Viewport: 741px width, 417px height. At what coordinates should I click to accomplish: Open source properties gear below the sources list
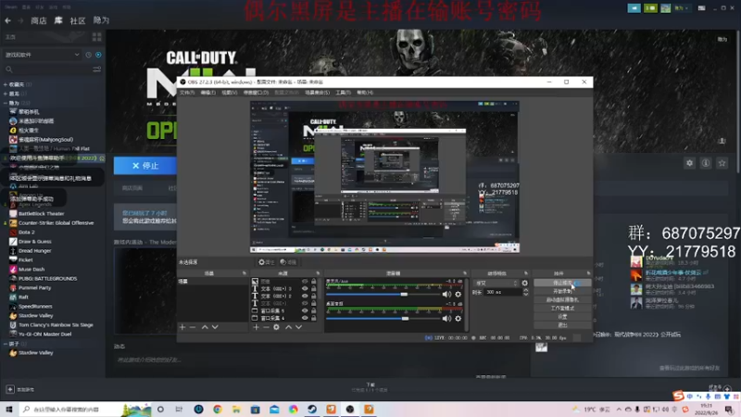click(276, 327)
